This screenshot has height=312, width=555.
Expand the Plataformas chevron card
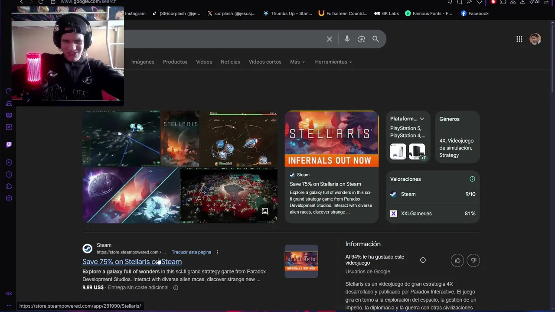[x=421, y=119]
